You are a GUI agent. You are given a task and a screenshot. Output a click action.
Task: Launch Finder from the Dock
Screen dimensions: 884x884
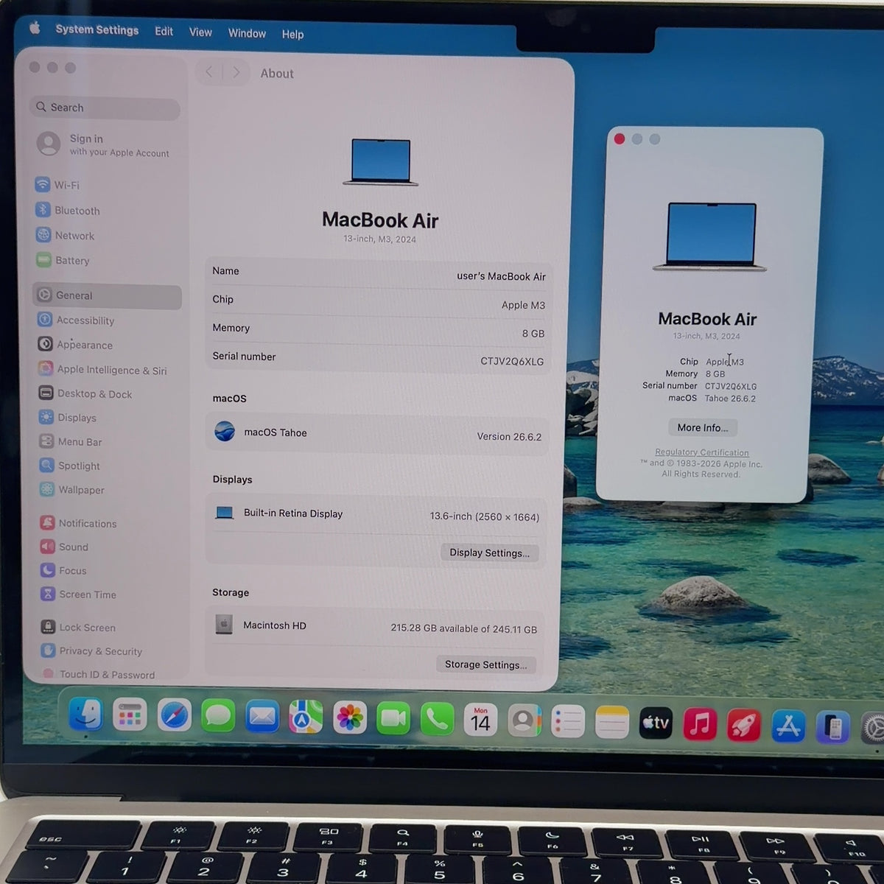(x=86, y=714)
